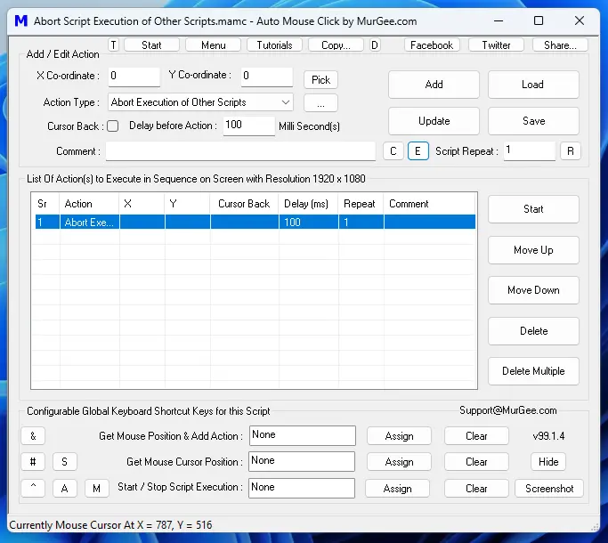This screenshot has height=543, width=608.
Task: Open the Facebook link button
Action: pyautogui.click(x=432, y=45)
